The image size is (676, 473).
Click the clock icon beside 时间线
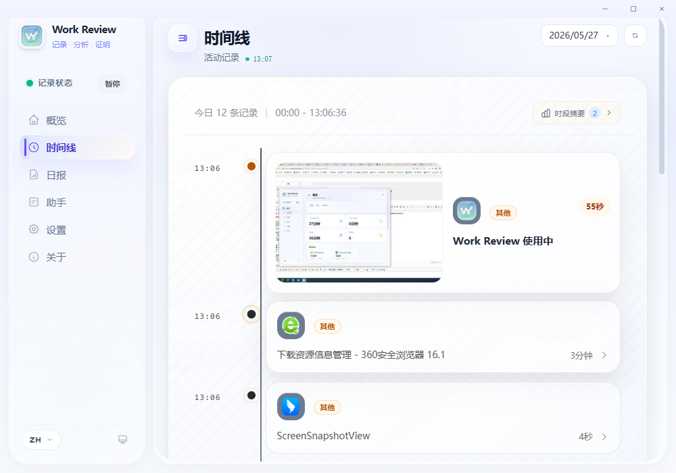[x=34, y=147]
